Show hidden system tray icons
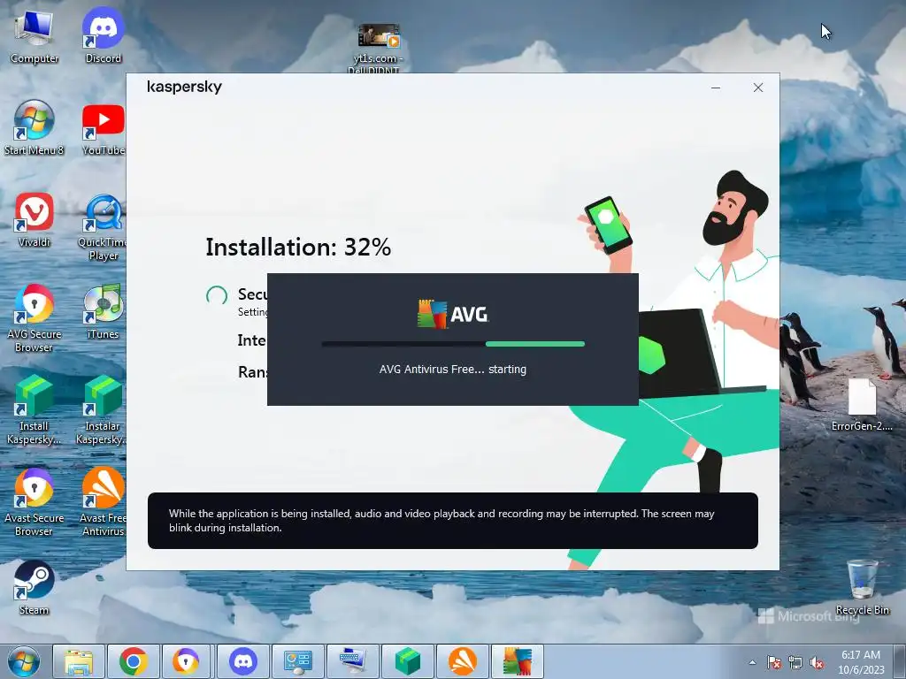The image size is (906, 679). [x=752, y=662]
